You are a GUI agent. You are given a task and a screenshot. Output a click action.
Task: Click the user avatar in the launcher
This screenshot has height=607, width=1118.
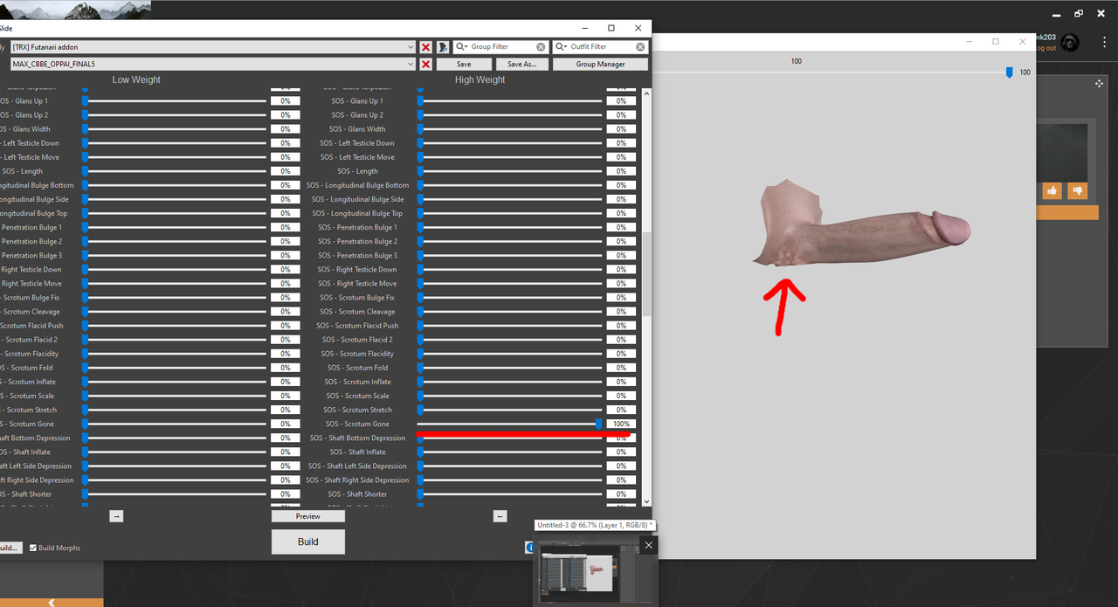pyautogui.click(x=1070, y=43)
